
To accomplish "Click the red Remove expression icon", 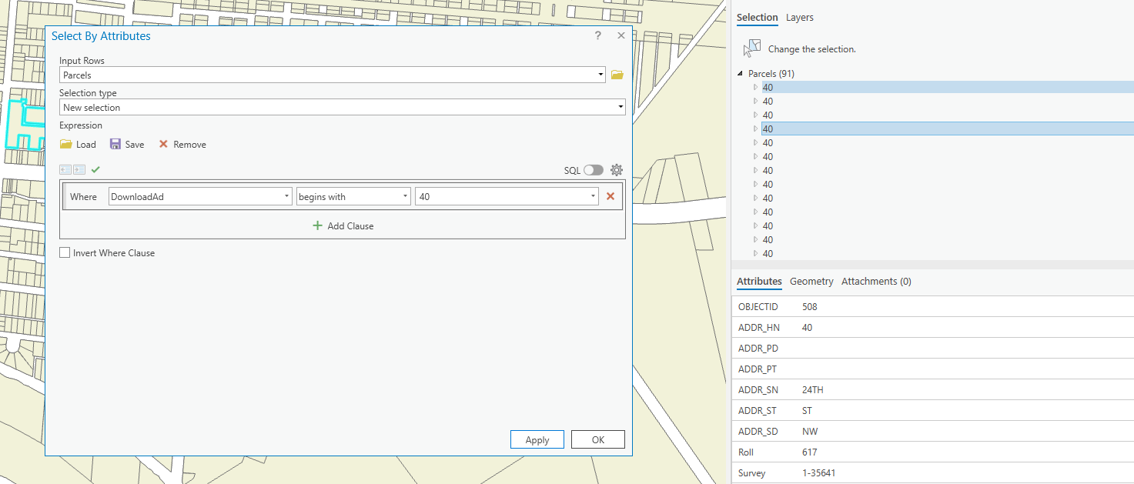I will [162, 144].
